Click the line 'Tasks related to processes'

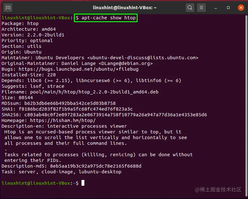click(99, 155)
